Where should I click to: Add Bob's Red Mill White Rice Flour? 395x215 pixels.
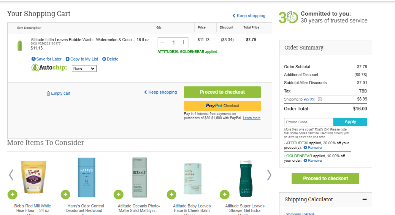(x=12, y=194)
